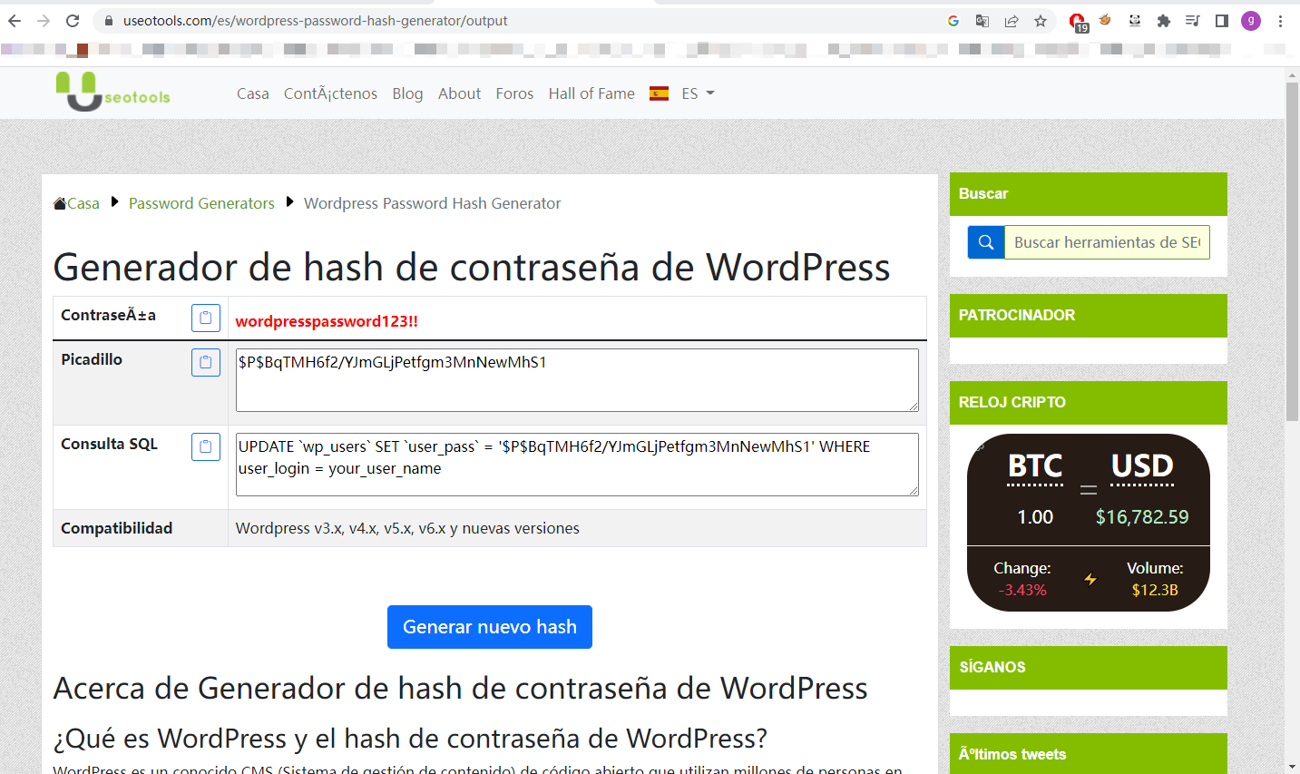
Task: Click the Google icon in the address bar
Action: click(953, 21)
